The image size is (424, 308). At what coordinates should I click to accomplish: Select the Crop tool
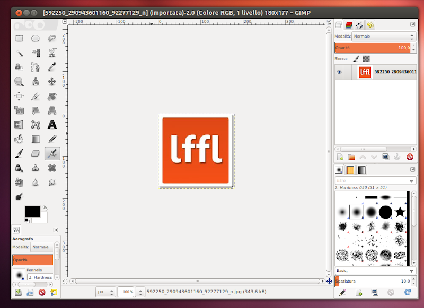coord(36,96)
